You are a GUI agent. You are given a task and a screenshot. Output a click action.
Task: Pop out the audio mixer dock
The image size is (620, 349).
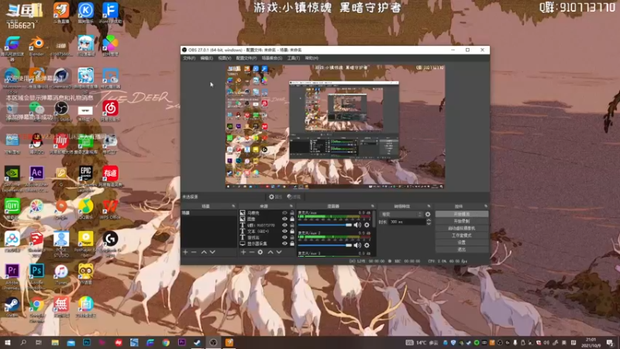(x=373, y=206)
